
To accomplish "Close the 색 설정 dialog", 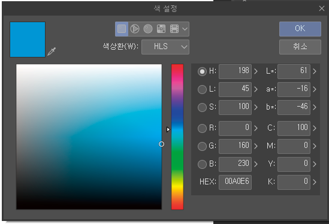I will pyautogui.click(x=322, y=8).
